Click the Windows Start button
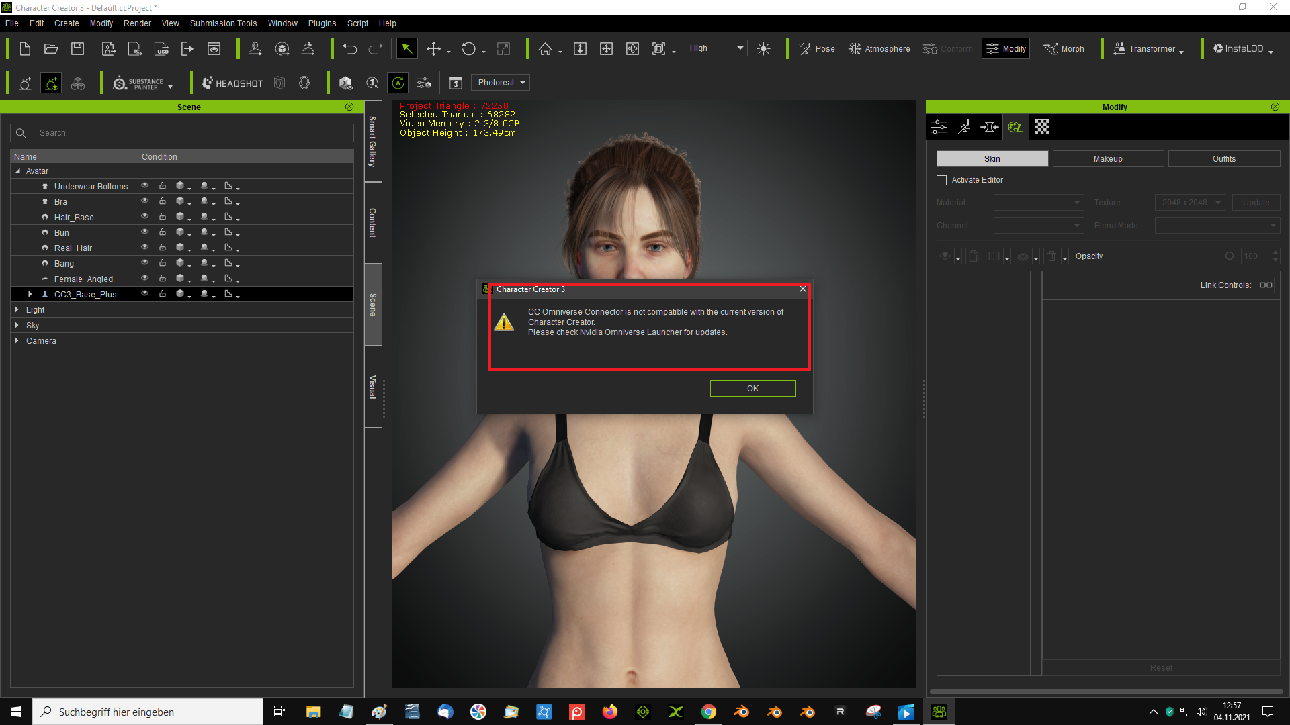The height and width of the screenshot is (725, 1290). pyautogui.click(x=16, y=712)
